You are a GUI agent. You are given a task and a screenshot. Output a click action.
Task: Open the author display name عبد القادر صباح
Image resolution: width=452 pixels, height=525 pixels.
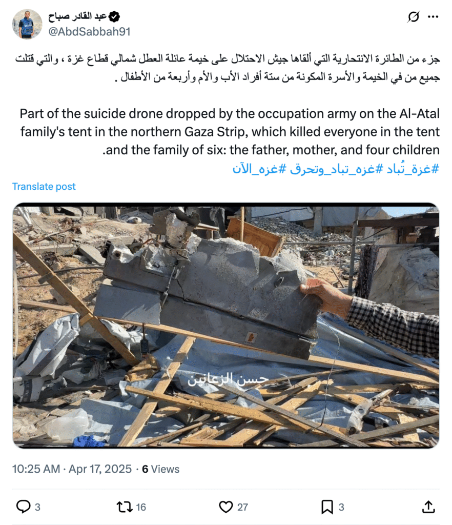77,16
